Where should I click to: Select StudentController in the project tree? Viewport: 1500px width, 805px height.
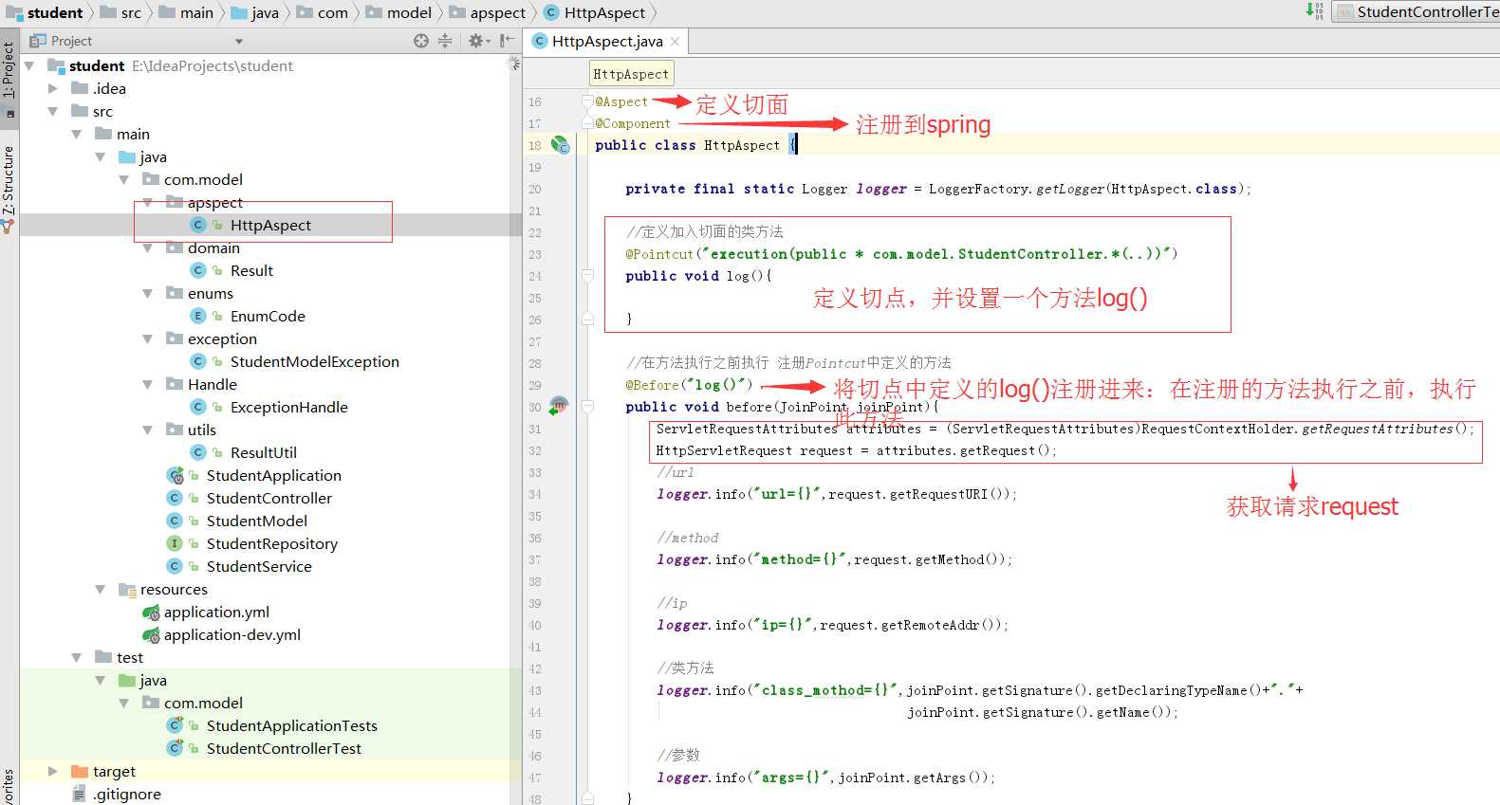(x=269, y=498)
